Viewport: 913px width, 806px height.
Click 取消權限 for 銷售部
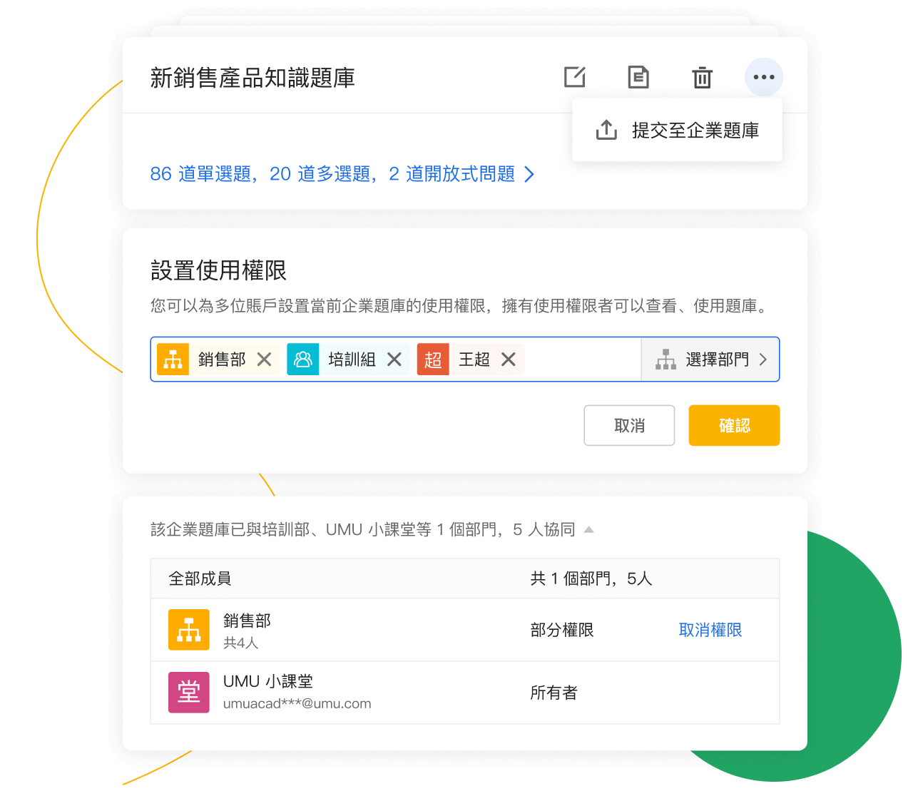[x=710, y=630]
